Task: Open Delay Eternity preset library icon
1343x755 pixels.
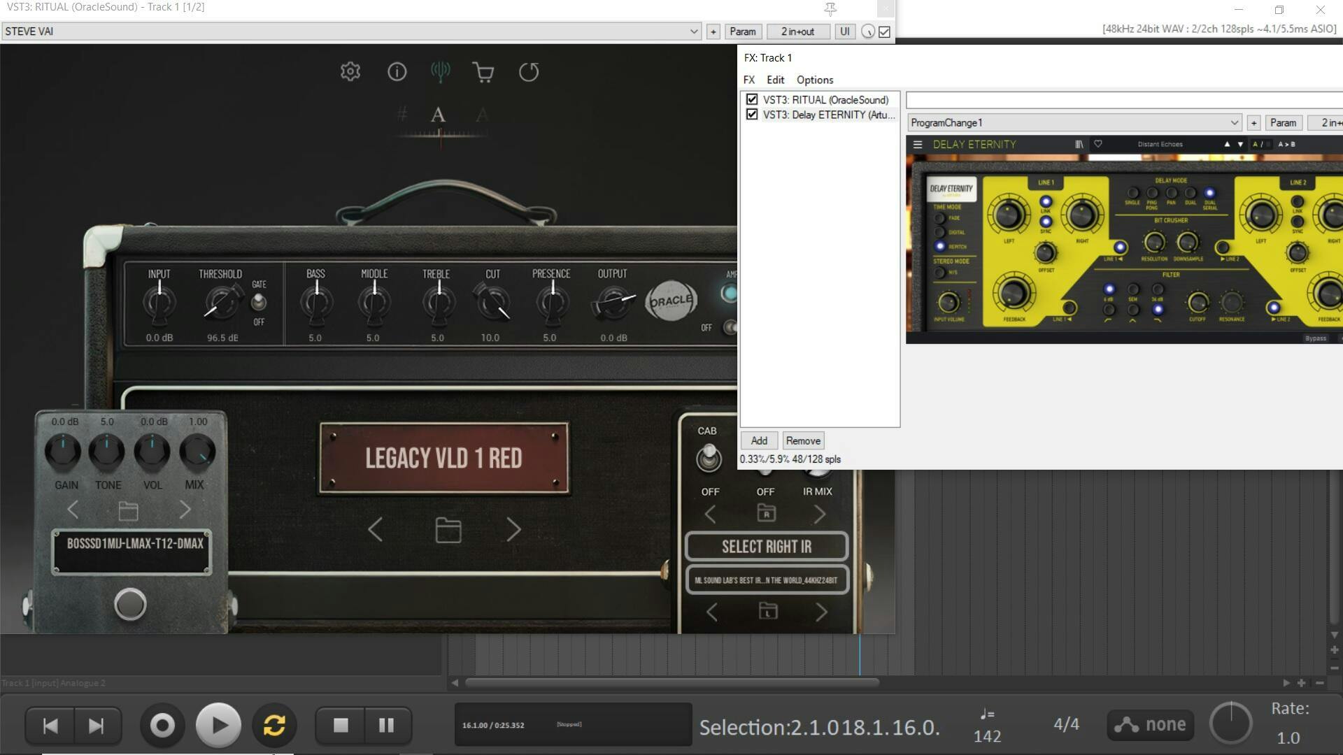Action: 1079,144
